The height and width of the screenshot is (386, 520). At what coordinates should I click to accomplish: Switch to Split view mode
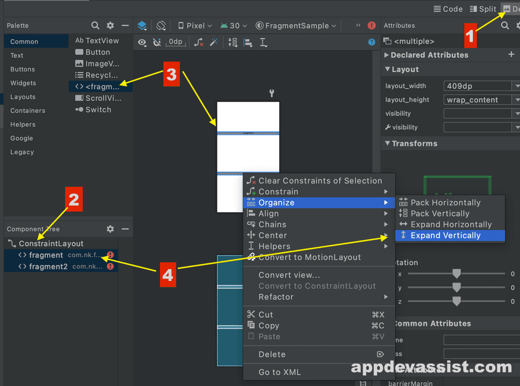483,9
